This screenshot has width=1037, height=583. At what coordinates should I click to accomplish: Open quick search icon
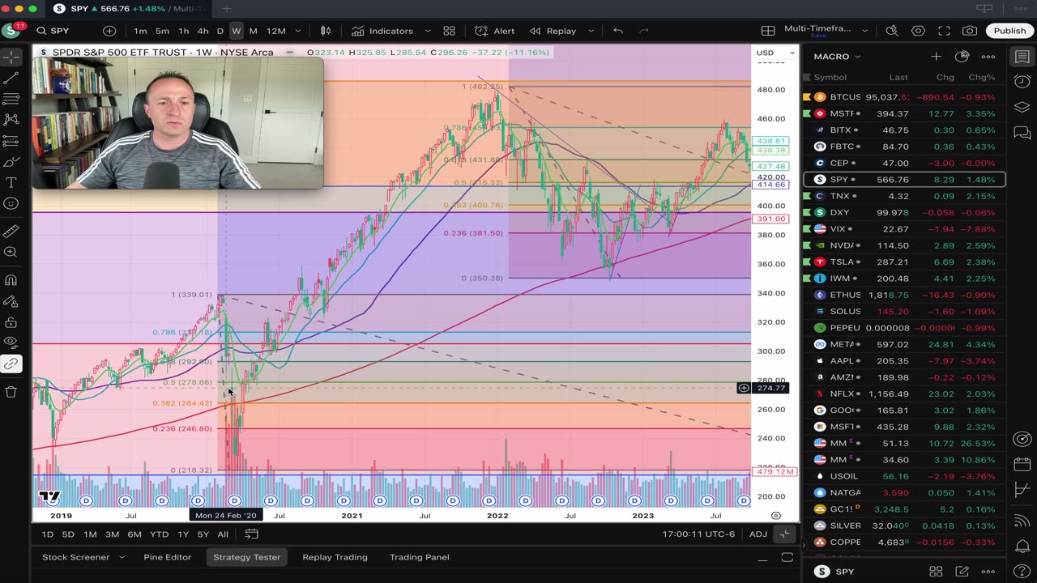892,31
